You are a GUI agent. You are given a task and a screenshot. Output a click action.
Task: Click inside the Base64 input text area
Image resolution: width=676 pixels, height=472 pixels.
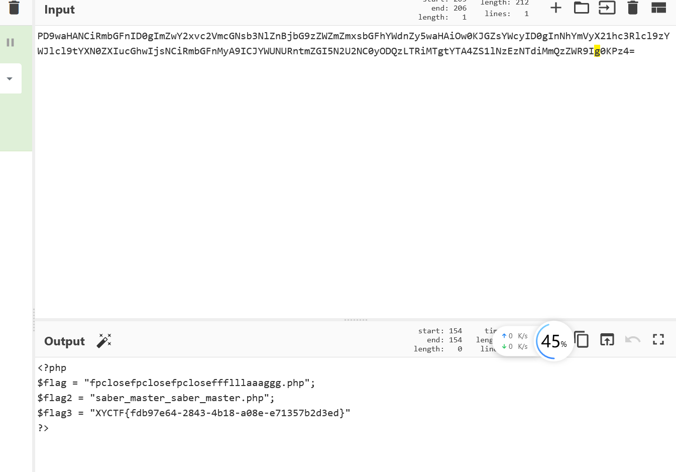[355, 171]
